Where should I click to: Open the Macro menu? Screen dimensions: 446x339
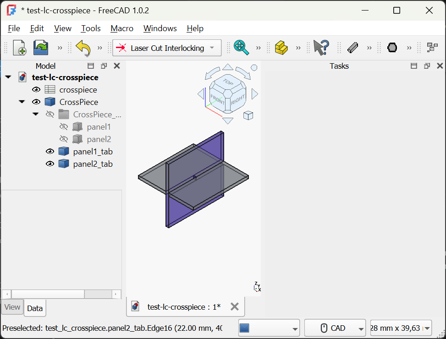pos(122,28)
